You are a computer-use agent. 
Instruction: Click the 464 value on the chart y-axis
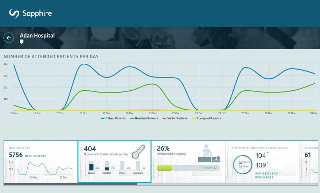point(5,64)
